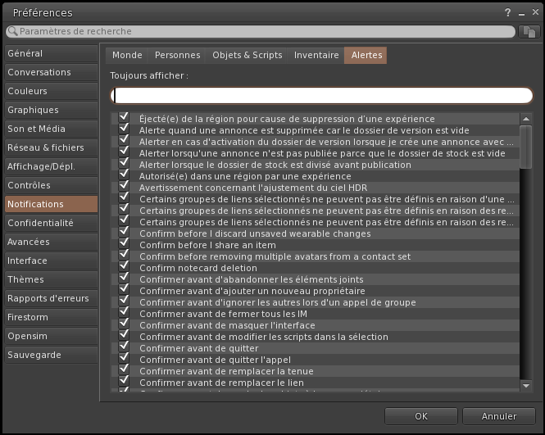Switch to the Monde tab

click(x=127, y=56)
